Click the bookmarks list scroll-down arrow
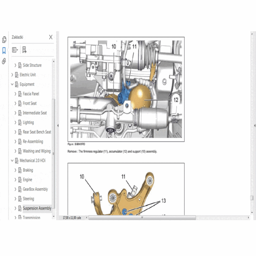 (54, 216)
